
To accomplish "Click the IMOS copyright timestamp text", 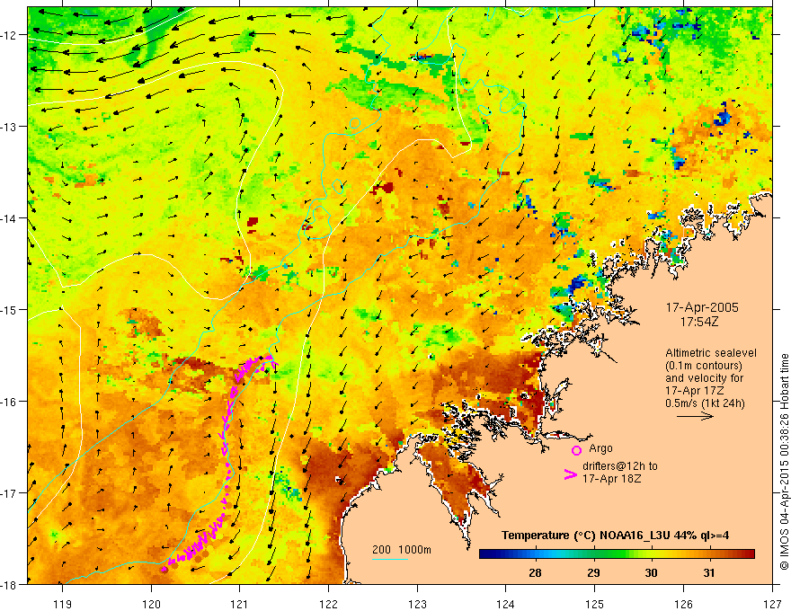I will pos(784,462).
